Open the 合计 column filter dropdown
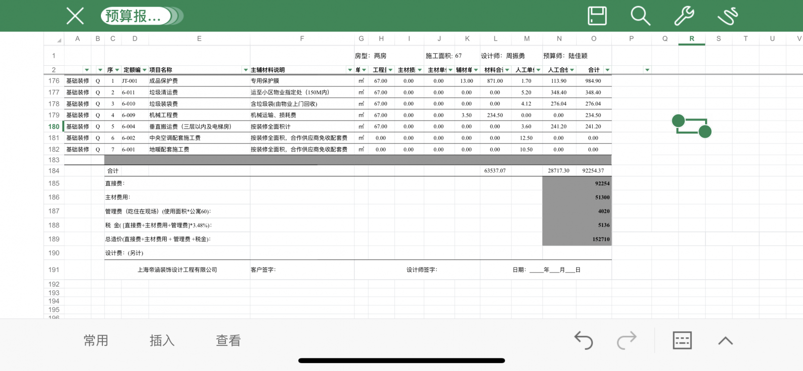 607,70
